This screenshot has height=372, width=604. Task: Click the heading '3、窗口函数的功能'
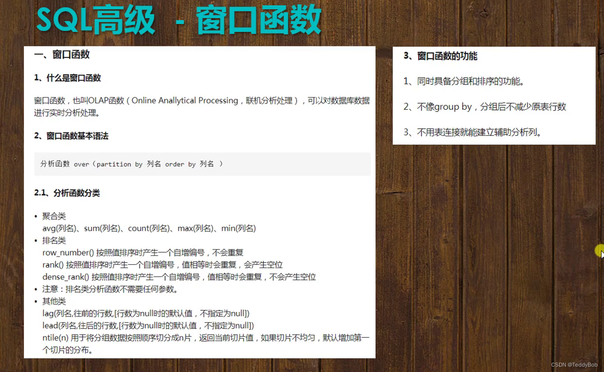441,56
